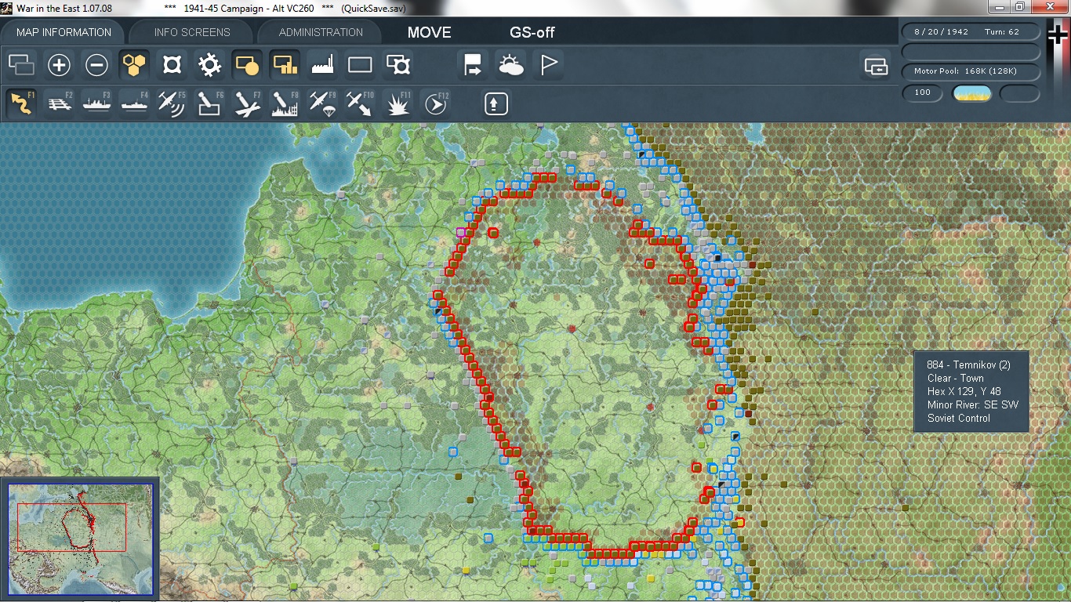
Task: Click inside the minimap red viewport
Action: coord(71,528)
